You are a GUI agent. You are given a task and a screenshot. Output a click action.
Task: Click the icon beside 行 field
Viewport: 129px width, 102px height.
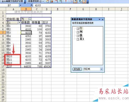[x=78, y=28]
